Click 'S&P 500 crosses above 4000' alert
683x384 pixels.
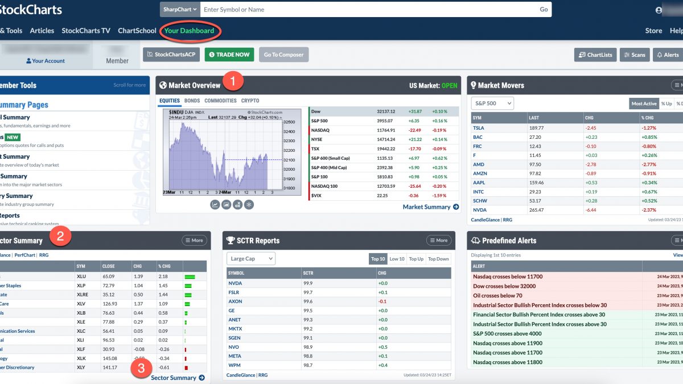508,333
